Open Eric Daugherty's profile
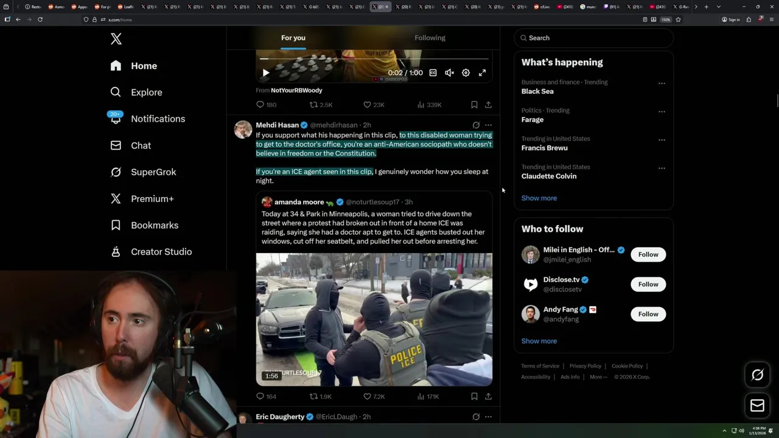This screenshot has width=779, height=438. (280, 417)
